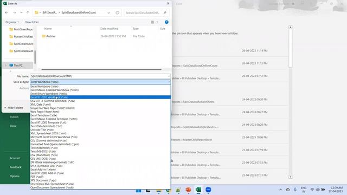Open PowerPoint from the taskbar
This screenshot has height=195, width=347.
[x=188, y=190]
